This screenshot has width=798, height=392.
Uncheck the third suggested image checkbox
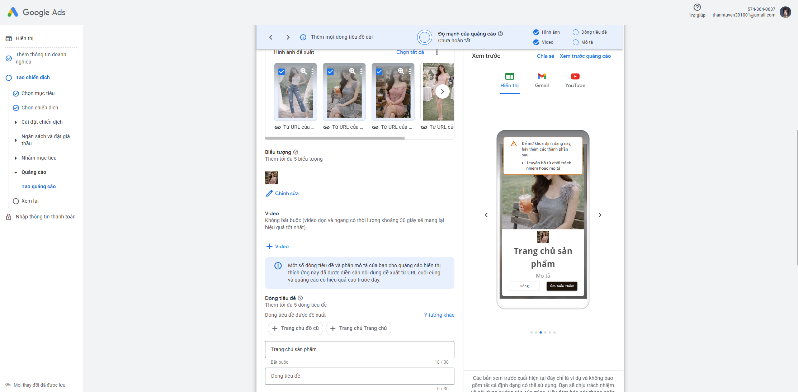coord(379,72)
